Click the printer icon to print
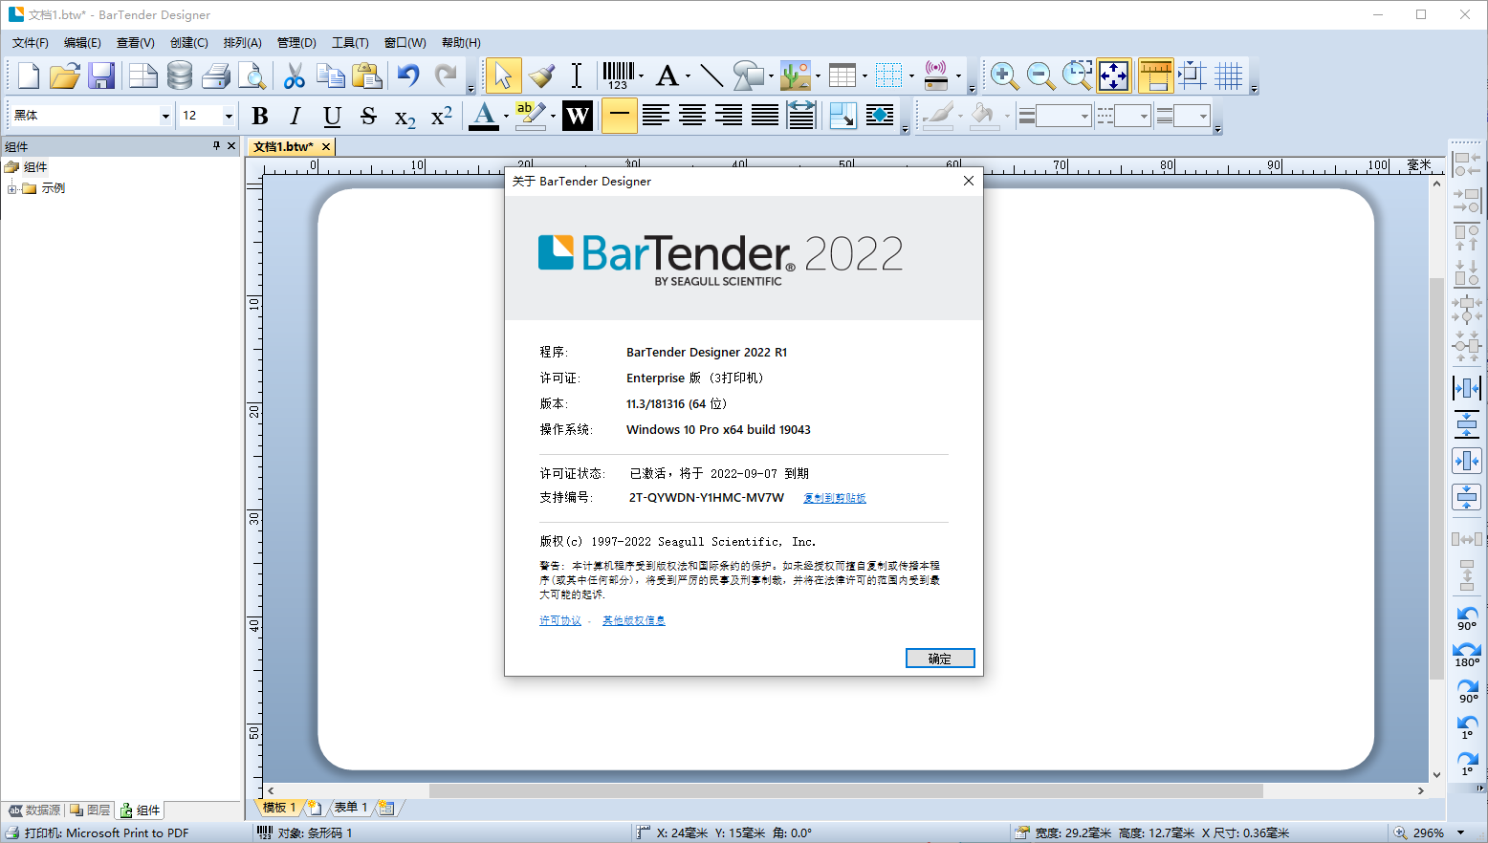Screen dimensions: 1488x843 pos(216,76)
